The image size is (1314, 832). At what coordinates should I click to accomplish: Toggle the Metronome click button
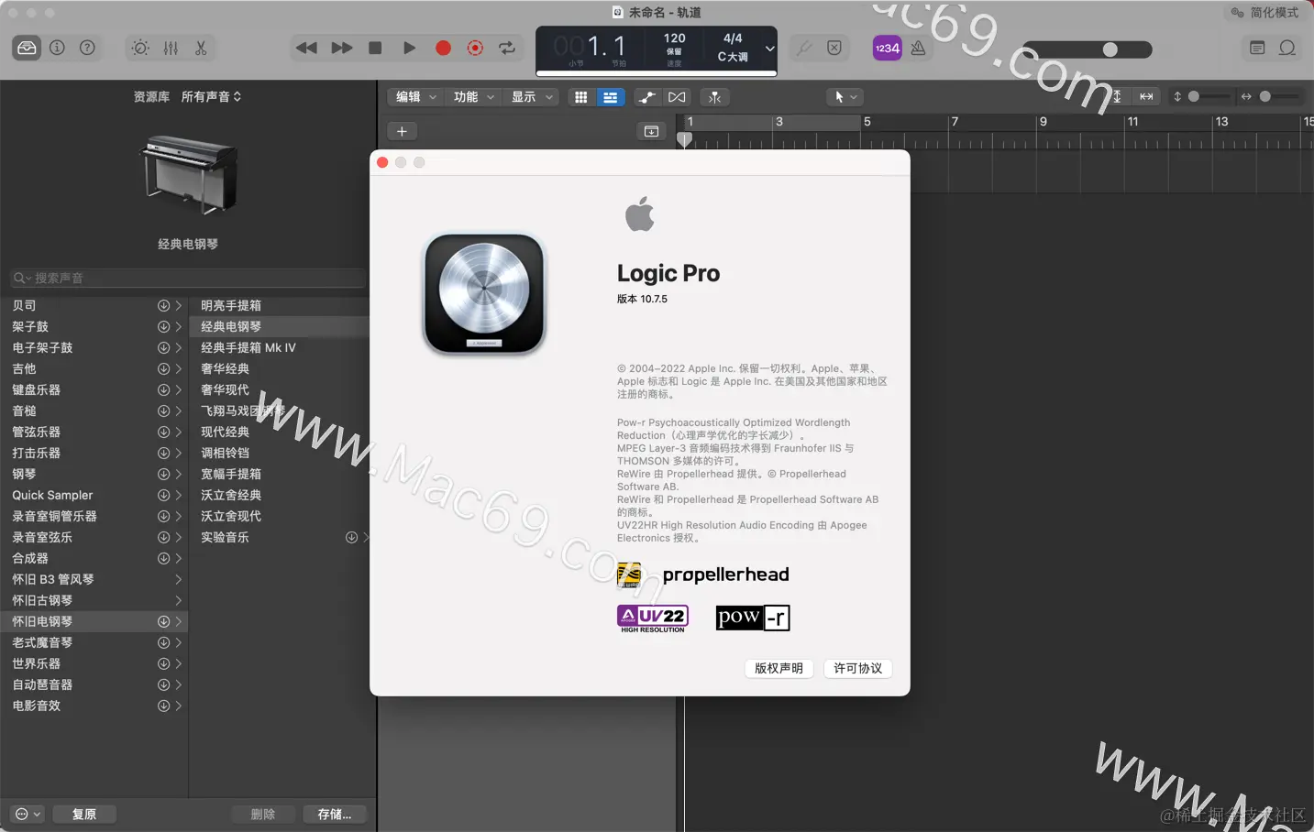click(x=918, y=49)
